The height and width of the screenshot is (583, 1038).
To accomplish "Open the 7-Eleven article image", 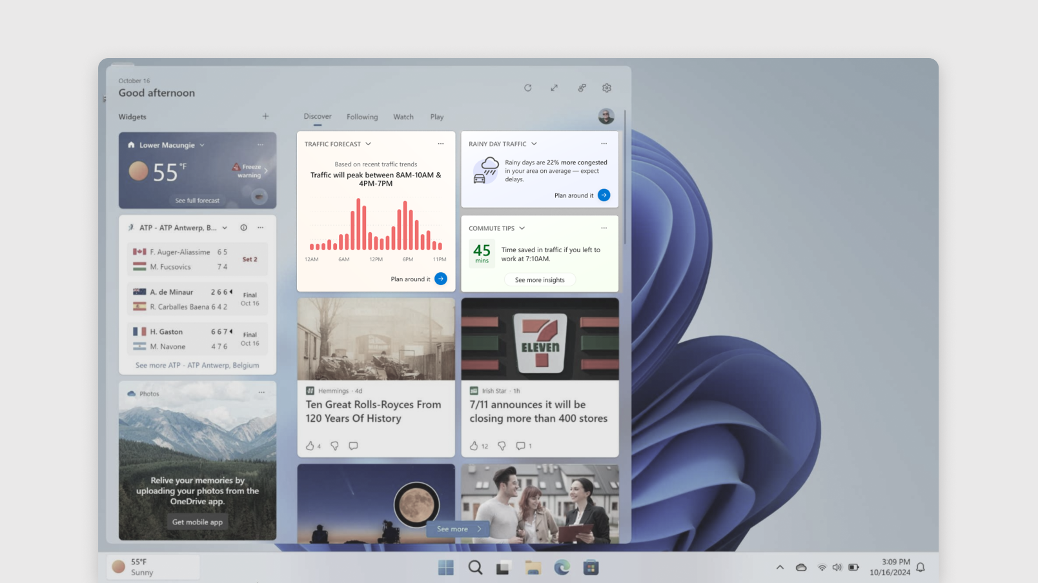I will pyautogui.click(x=540, y=339).
